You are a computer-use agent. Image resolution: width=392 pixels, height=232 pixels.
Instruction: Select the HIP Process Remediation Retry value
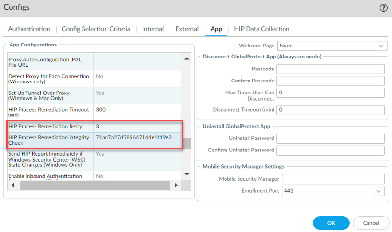pyautogui.click(x=138, y=126)
